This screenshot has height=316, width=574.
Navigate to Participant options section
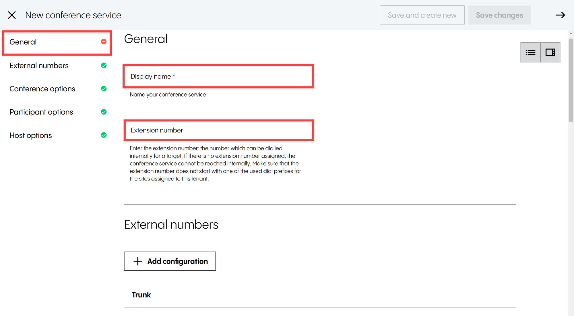[x=41, y=112]
